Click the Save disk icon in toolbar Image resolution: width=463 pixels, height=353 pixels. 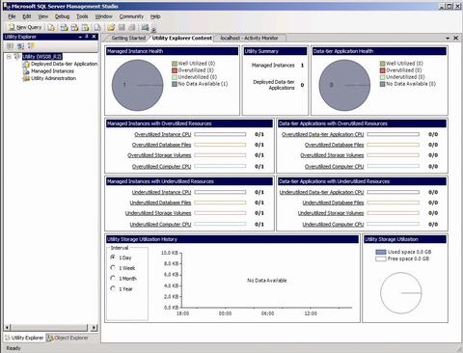[122, 27]
